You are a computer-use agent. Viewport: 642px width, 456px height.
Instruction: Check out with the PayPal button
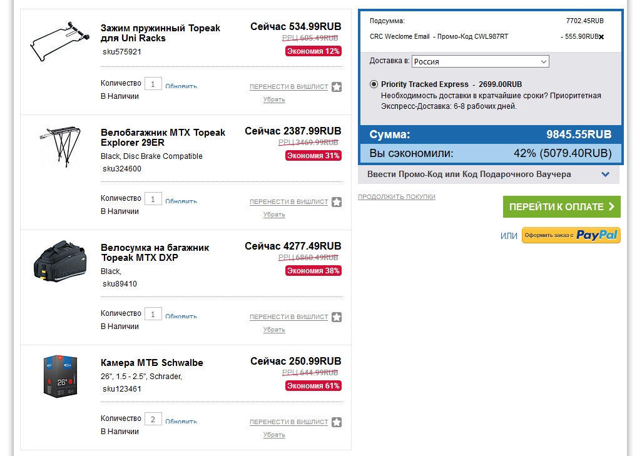click(x=571, y=235)
